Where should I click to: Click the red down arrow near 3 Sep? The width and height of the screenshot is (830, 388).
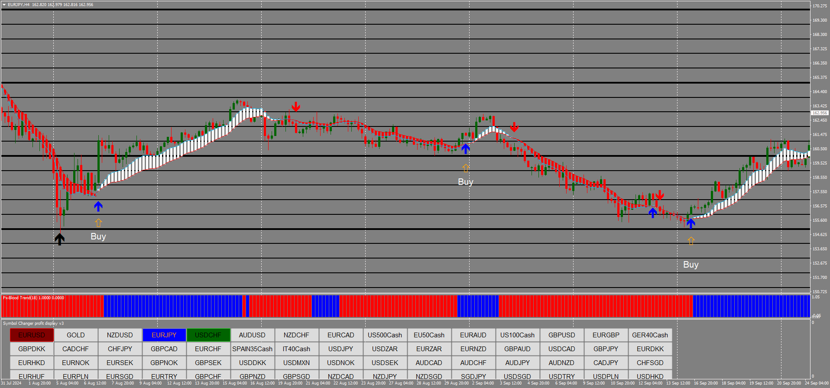(514, 127)
